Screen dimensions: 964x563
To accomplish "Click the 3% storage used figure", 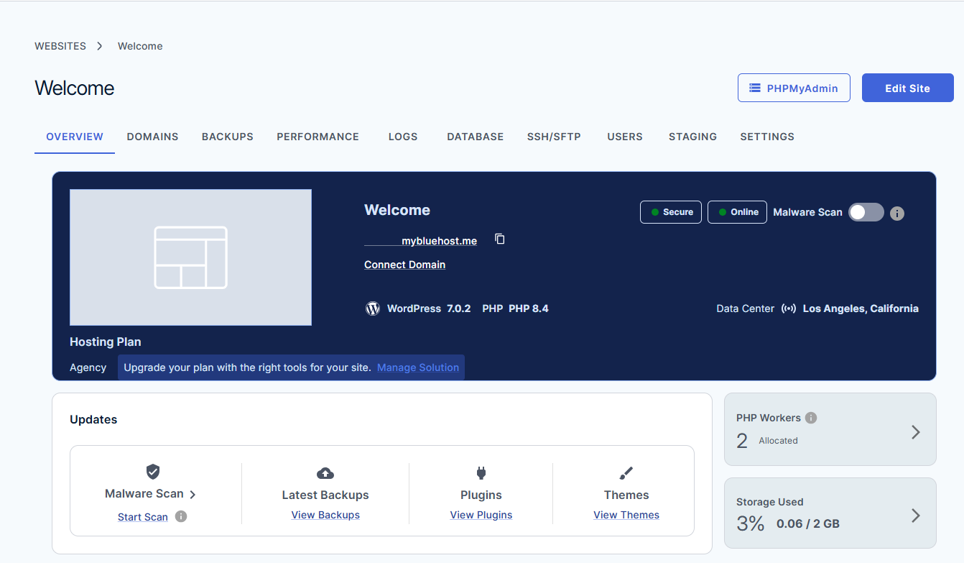I will (x=751, y=523).
